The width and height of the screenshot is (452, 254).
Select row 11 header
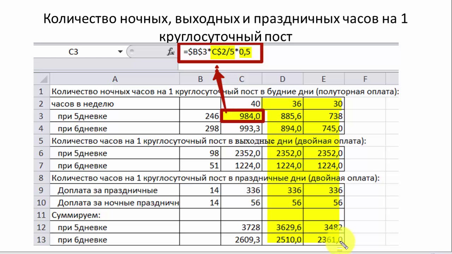point(42,215)
